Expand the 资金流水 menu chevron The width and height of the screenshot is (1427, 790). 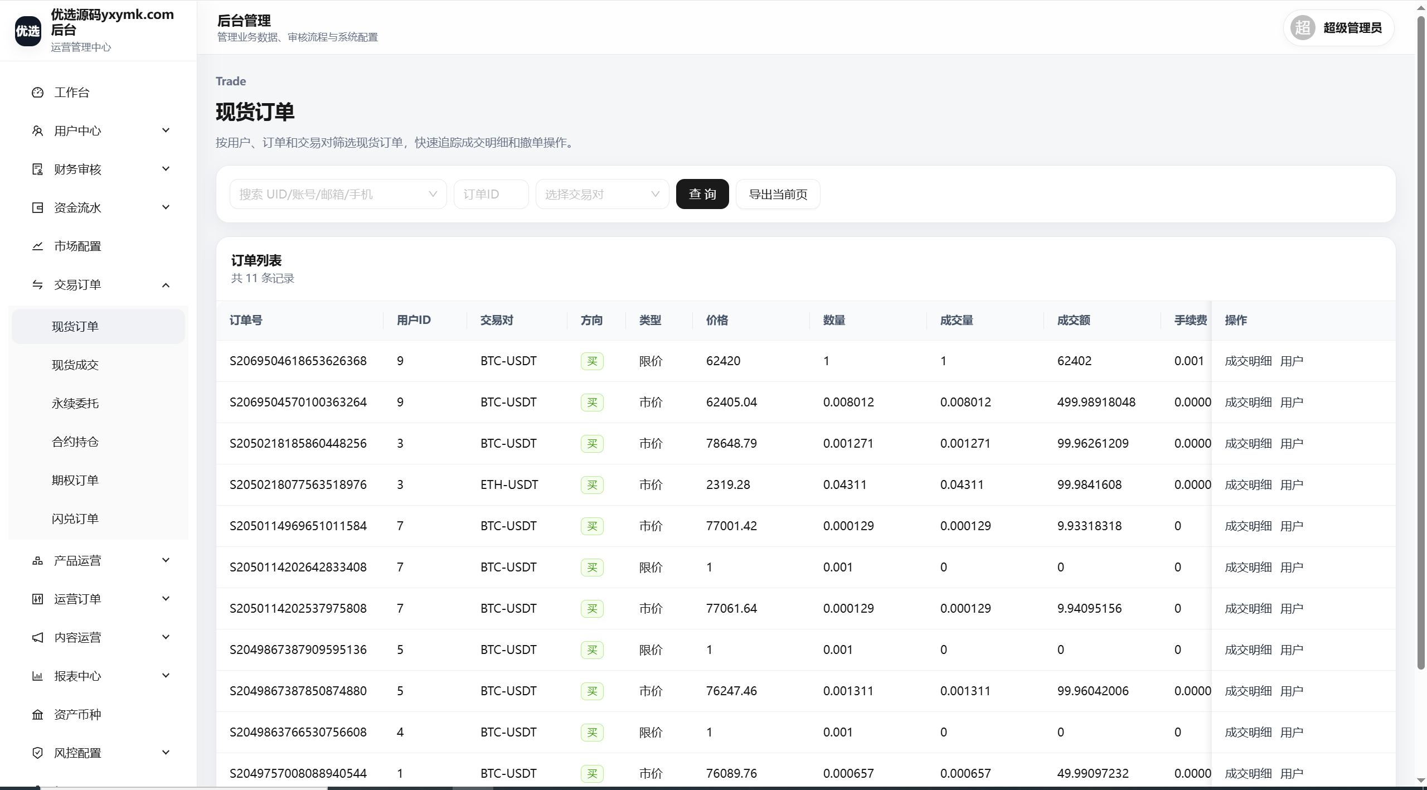point(166,207)
